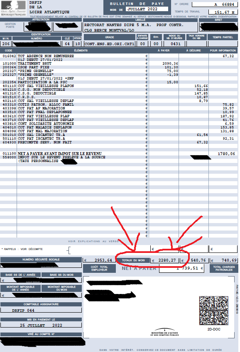The width and height of the screenshot is (240, 352).
Task: Select the TRAITEMENT BRUT line
Action: coord(119,63)
